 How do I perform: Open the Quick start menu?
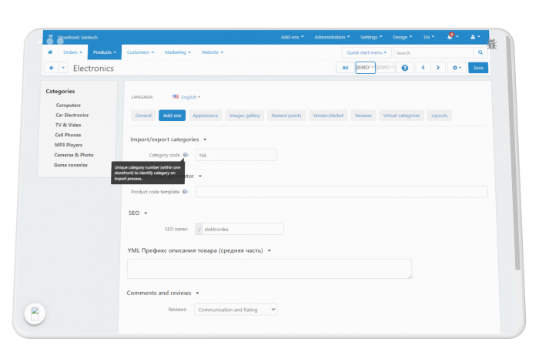(x=367, y=52)
